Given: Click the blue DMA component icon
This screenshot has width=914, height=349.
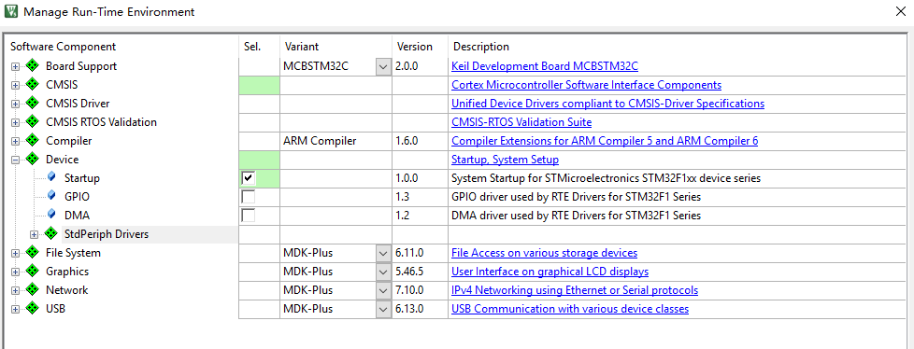Looking at the screenshot, I should [x=51, y=214].
